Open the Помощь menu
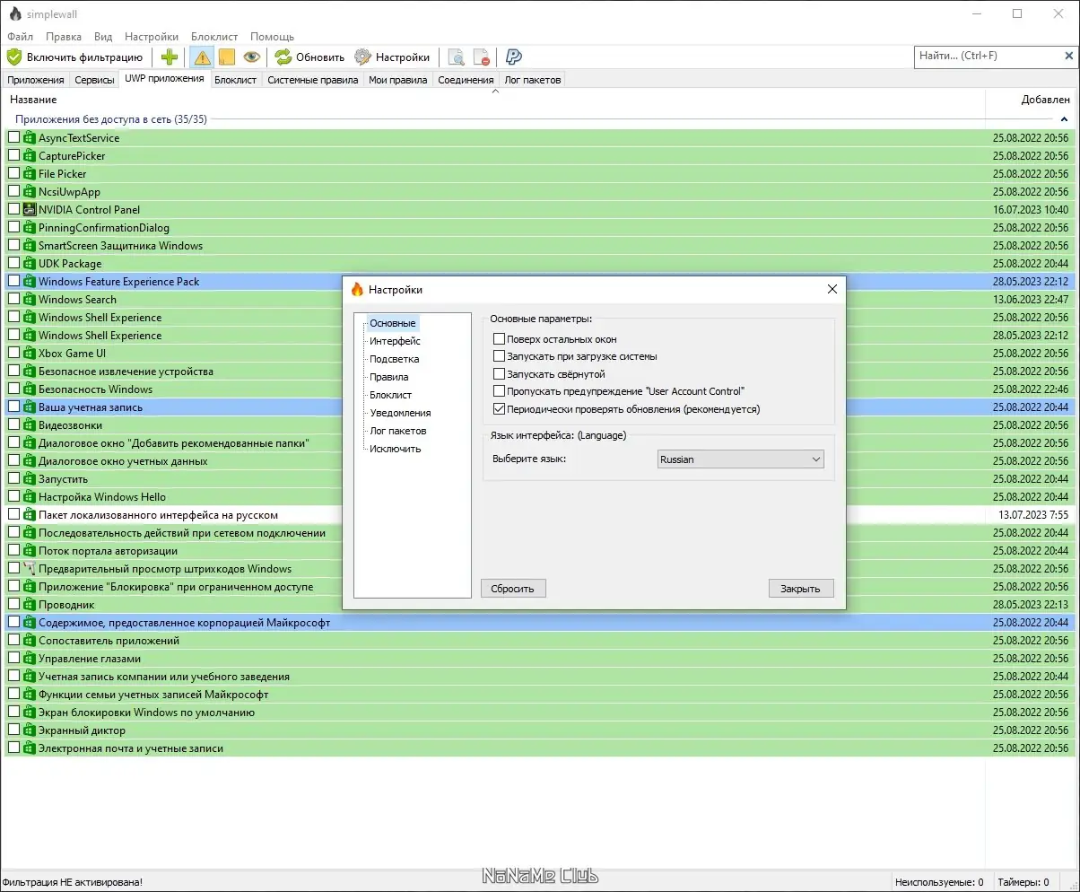 tap(272, 37)
